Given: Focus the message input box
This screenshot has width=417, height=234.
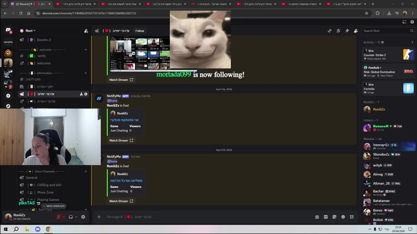Looking at the screenshot, I should tap(208, 217).
